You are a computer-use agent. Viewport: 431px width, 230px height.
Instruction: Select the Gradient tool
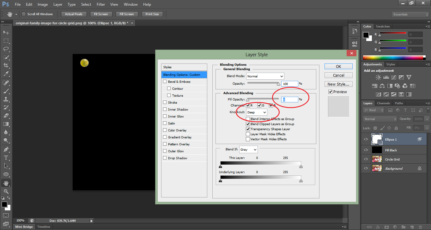tap(6, 124)
